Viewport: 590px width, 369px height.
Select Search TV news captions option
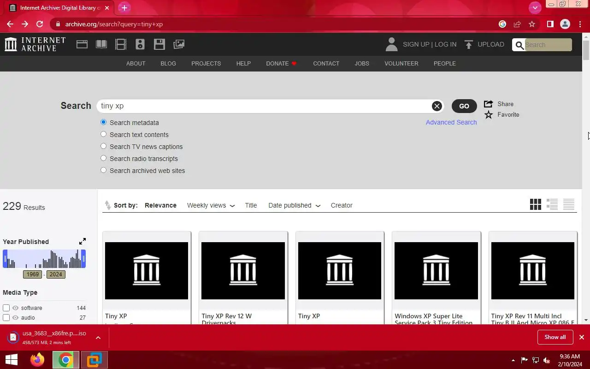point(103,146)
